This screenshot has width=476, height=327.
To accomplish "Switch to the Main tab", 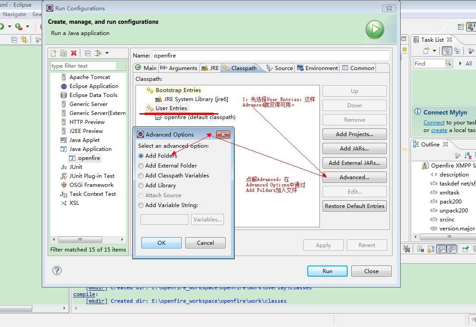I will click(x=146, y=68).
